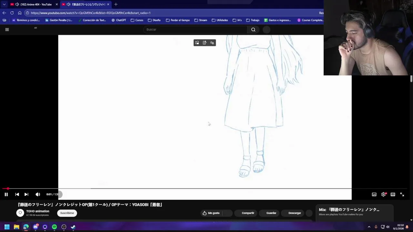View site info via the lock icon

tap(27, 13)
